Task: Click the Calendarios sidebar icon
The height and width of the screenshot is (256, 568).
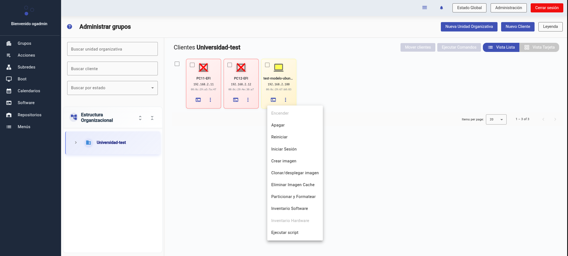Action: 9,91
